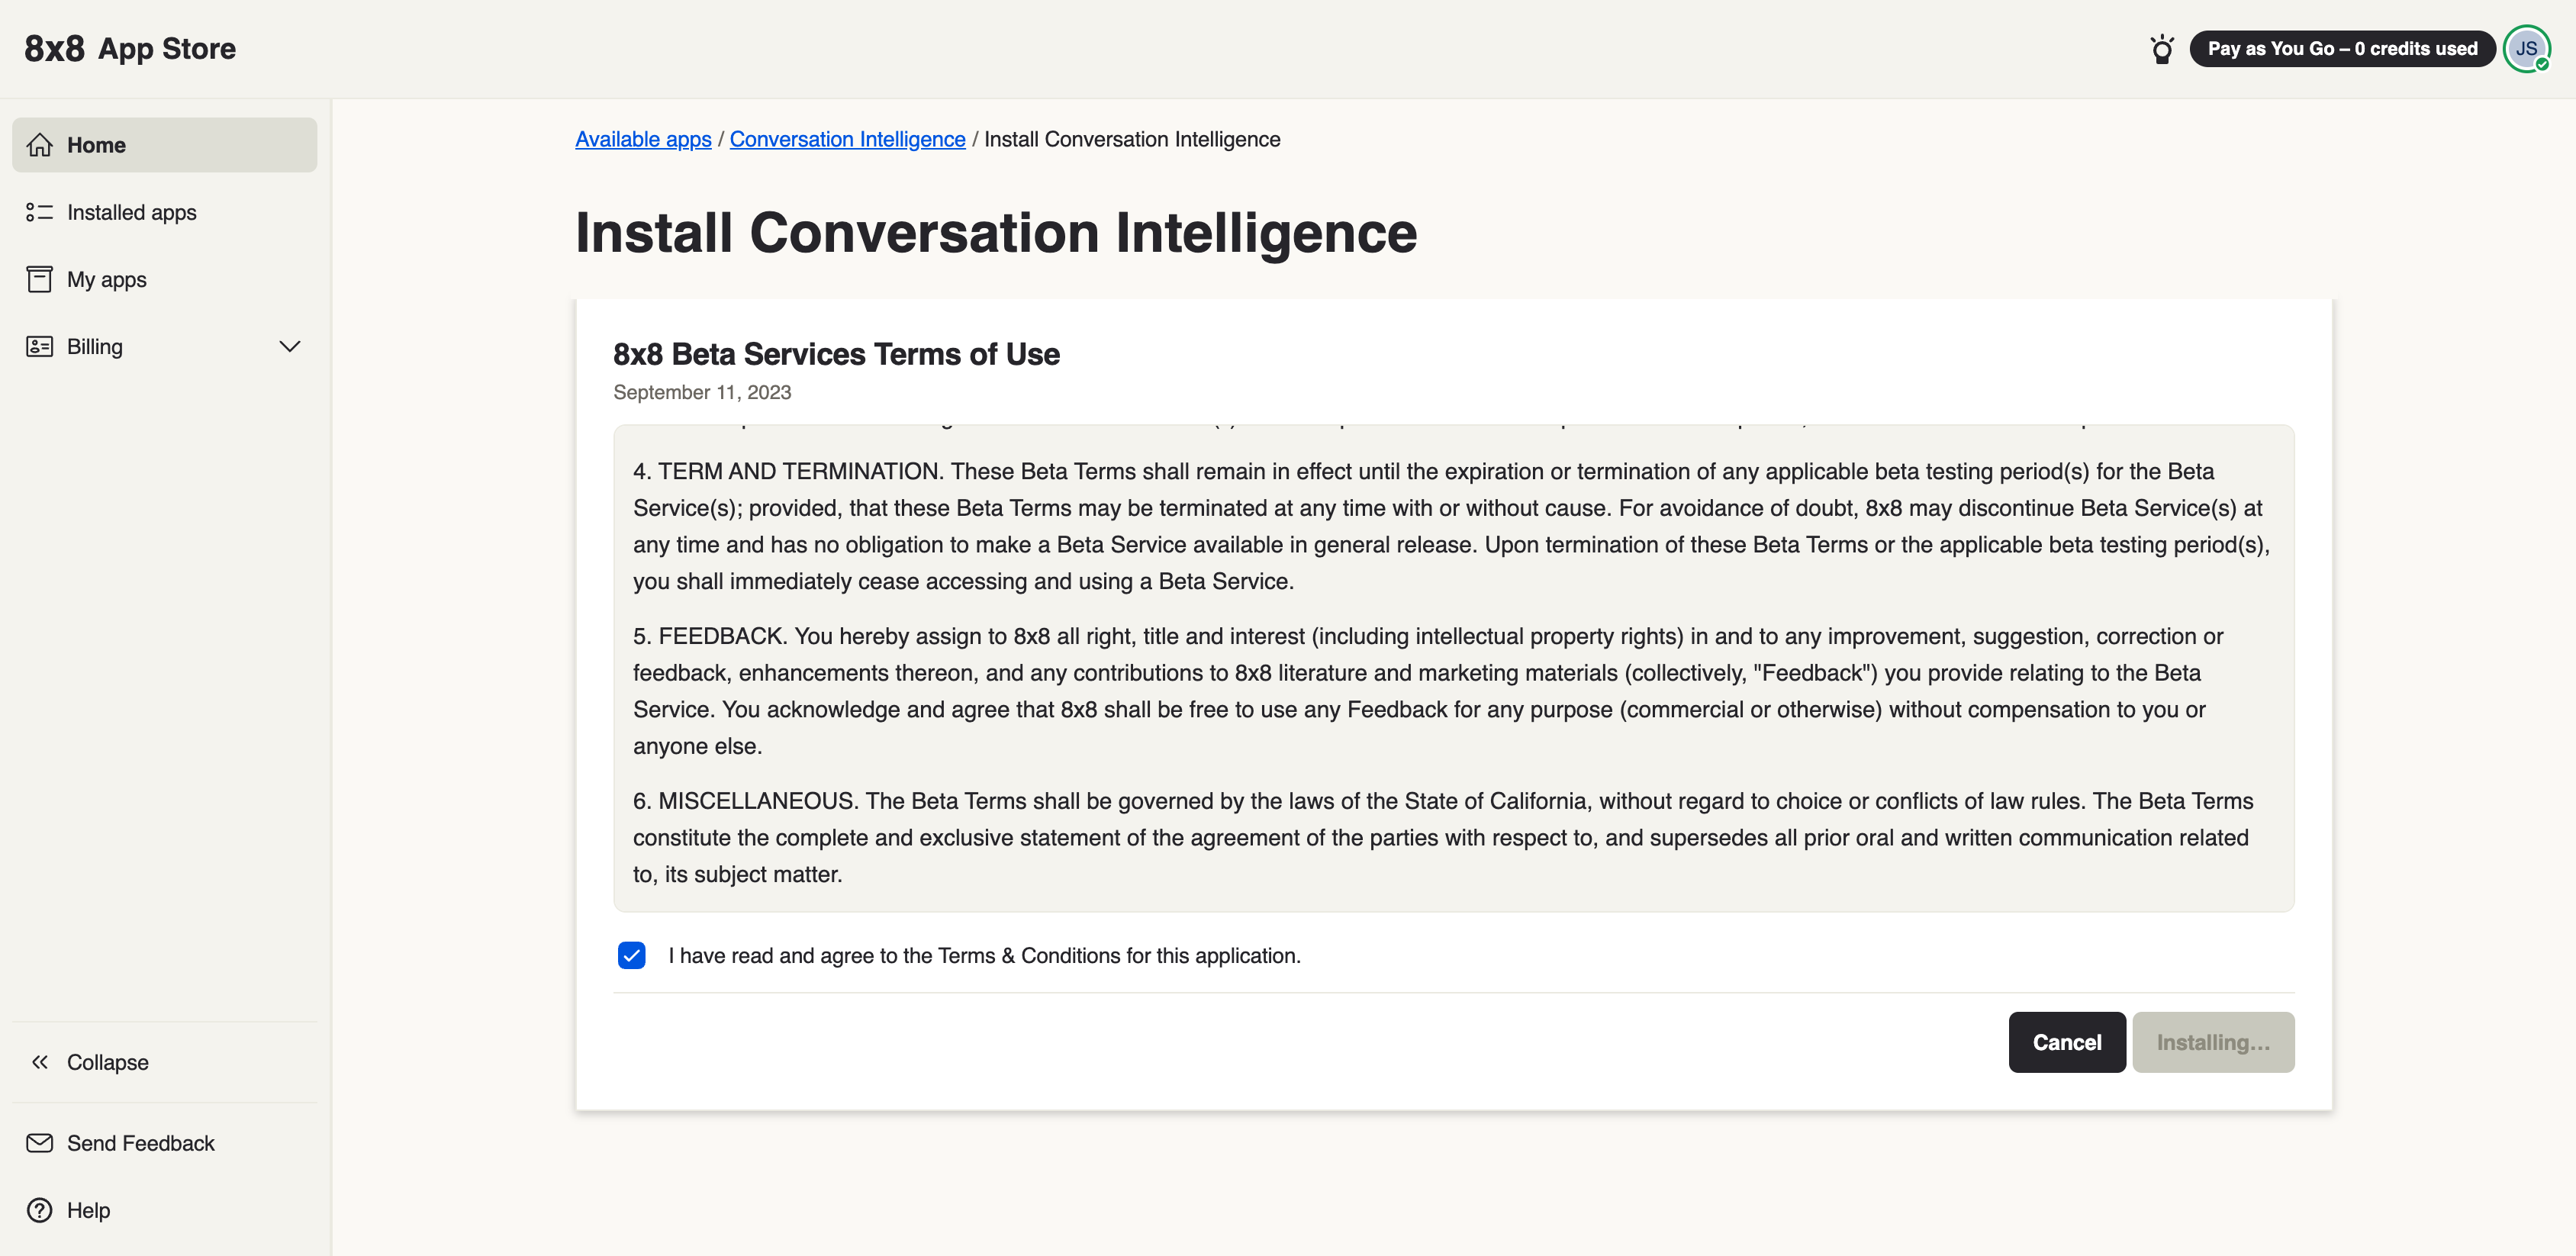Click the disabled Installing… button
Image resolution: width=2576 pixels, height=1256 pixels.
2213,1042
